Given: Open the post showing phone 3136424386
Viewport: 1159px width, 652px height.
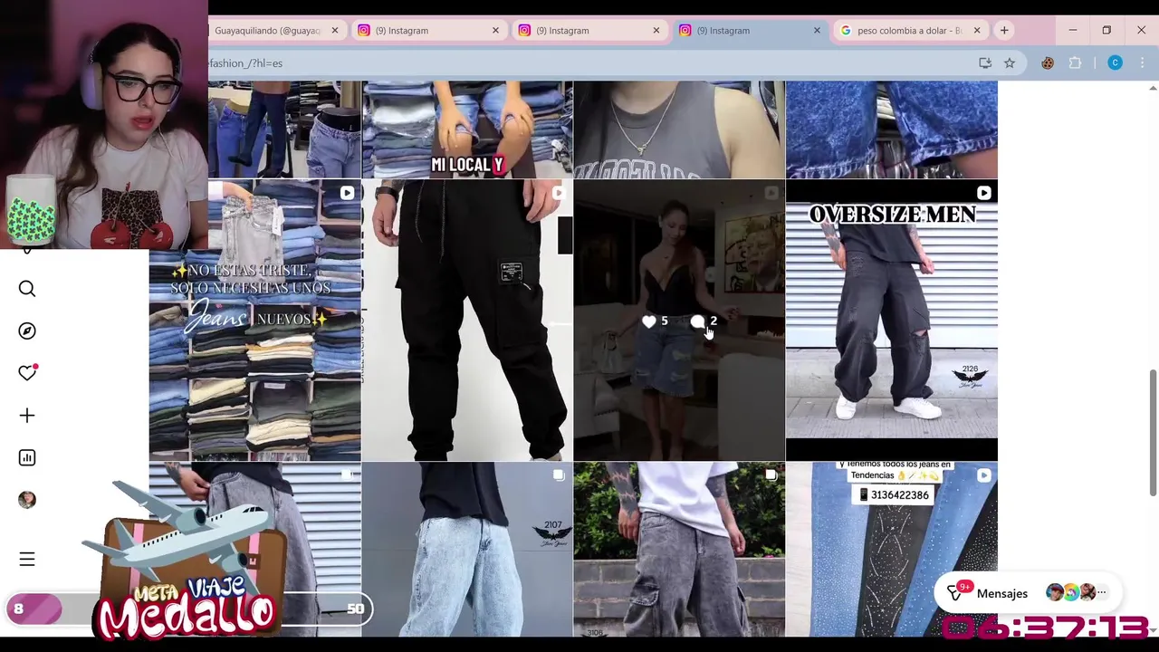Looking at the screenshot, I should click(x=892, y=550).
